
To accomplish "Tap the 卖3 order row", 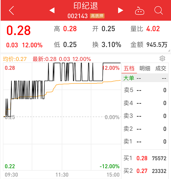I will click(145, 116).
